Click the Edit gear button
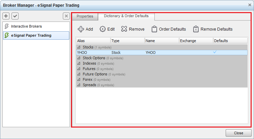254x139 pixels. 107,29
